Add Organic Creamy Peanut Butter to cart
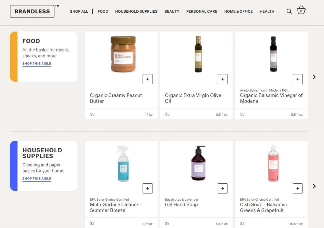The height and width of the screenshot is (228, 324). click(147, 79)
